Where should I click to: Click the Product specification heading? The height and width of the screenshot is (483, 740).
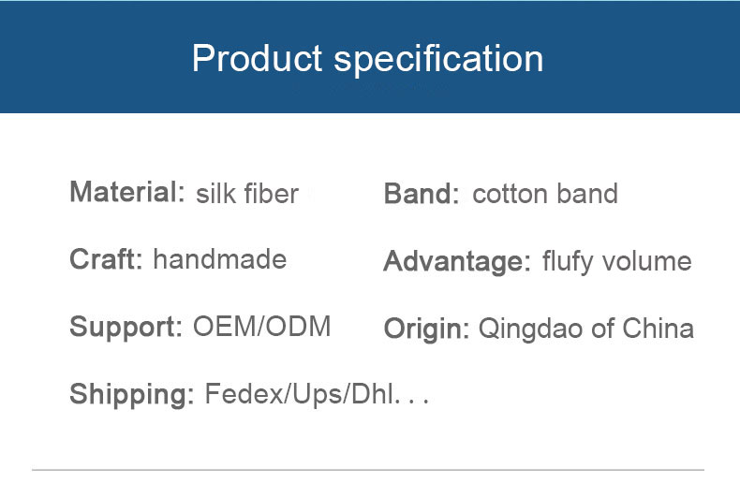[x=367, y=60]
